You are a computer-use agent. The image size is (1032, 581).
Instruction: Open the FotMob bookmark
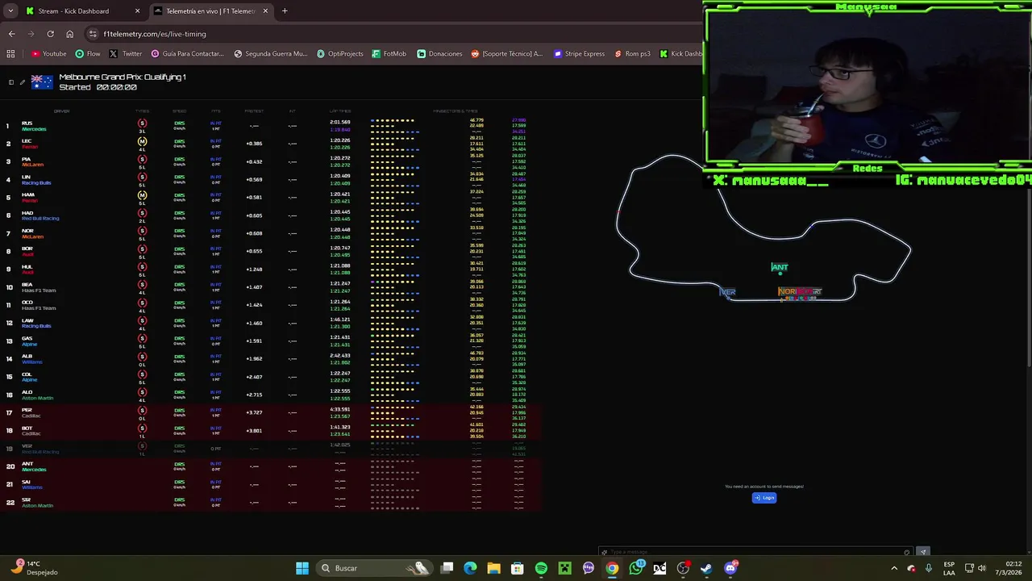[x=389, y=54]
